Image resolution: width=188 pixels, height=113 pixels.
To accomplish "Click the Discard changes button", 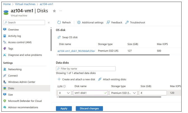I will [89, 109].
